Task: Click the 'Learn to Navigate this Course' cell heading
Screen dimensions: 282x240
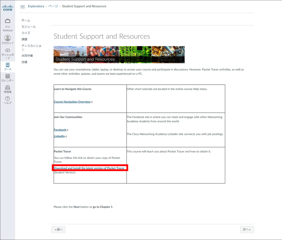Action: pyautogui.click(x=73, y=89)
